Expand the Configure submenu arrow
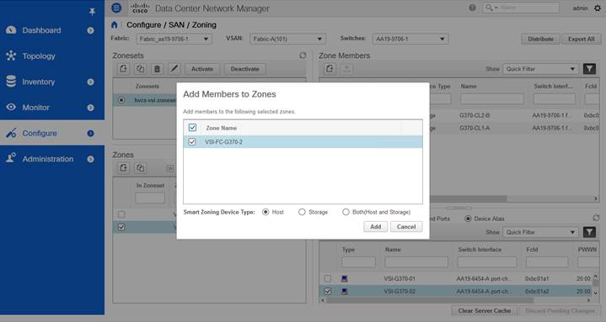606x322 pixels. pos(90,134)
